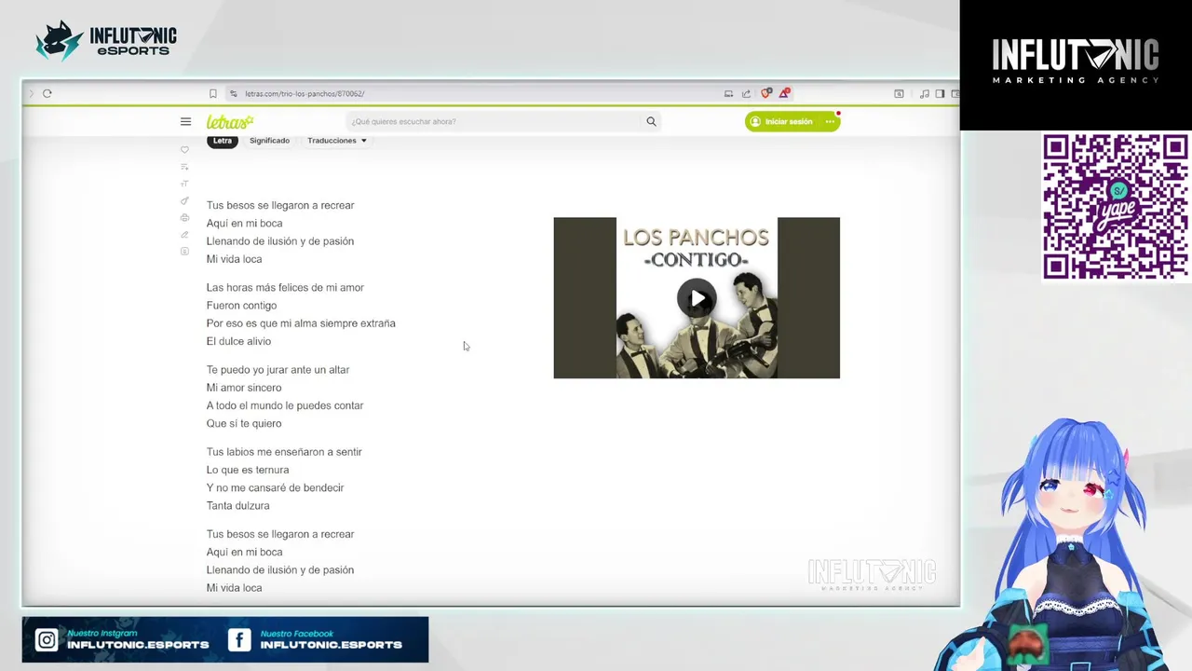Click 'Por eso es que mi alma siempre extraña'
Image resolution: width=1192 pixels, height=671 pixels.
tap(301, 323)
